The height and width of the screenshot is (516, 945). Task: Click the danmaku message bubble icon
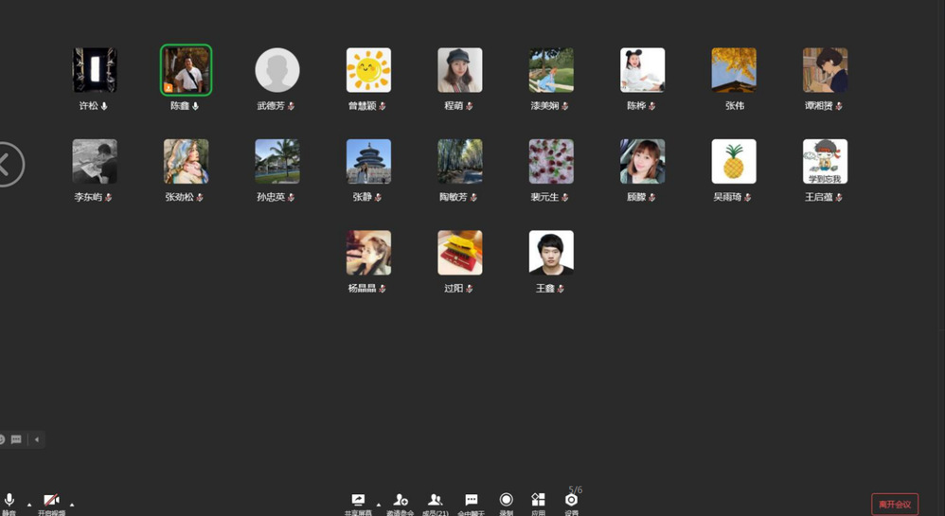(x=17, y=439)
